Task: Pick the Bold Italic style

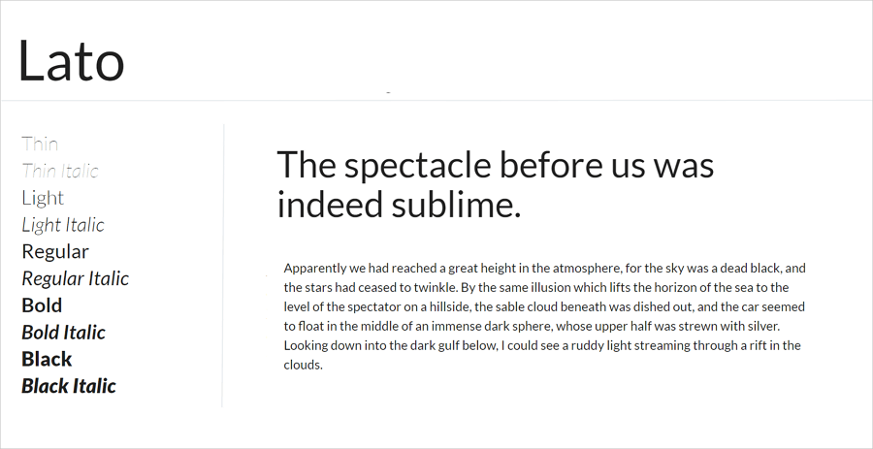Action: click(63, 333)
